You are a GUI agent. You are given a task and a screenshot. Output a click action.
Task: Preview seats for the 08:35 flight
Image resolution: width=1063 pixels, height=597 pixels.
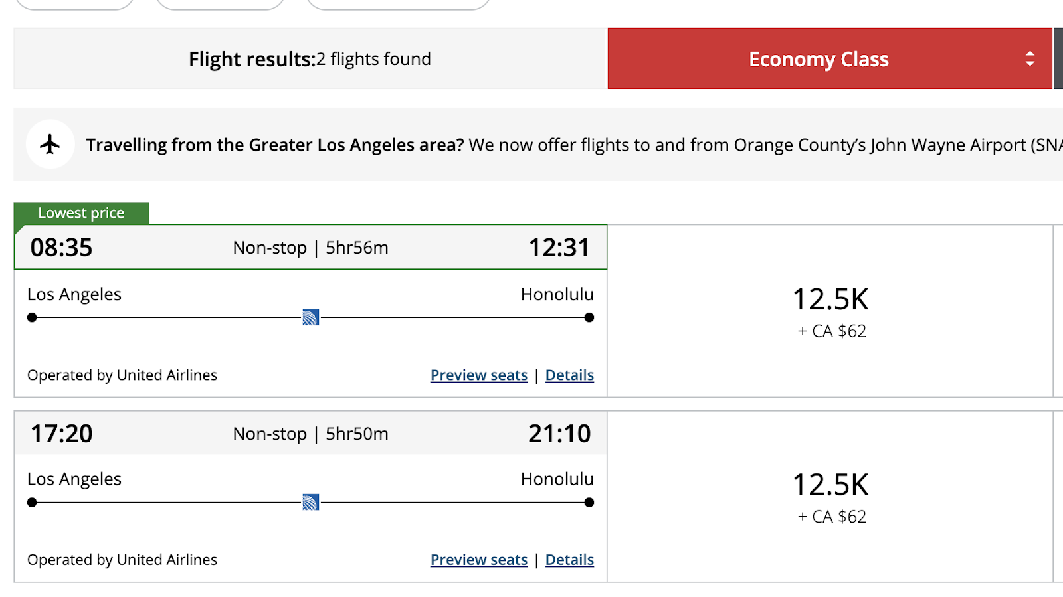tap(478, 375)
